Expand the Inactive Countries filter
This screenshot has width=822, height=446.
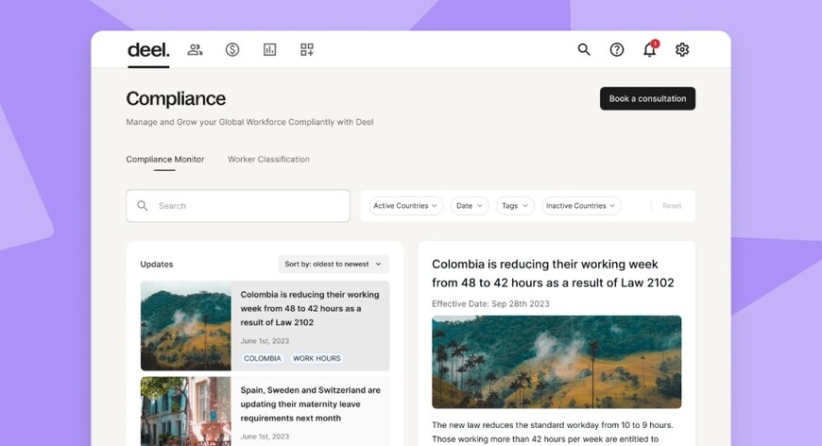coord(581,206)
